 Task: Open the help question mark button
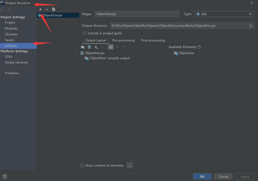pos(5,176)
